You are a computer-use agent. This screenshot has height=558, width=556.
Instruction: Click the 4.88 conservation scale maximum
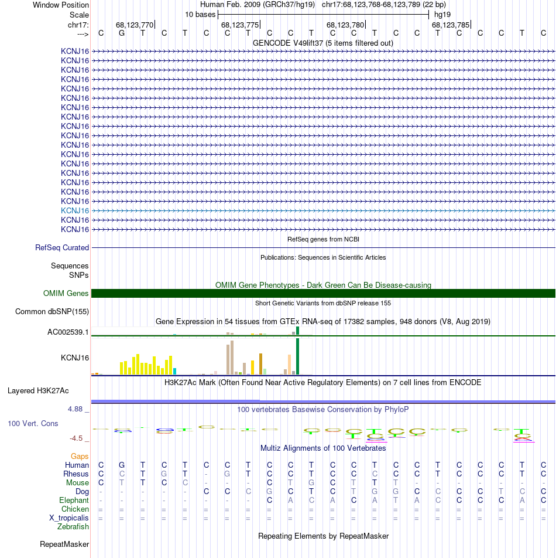pyautogui.click(x=75, y=409)
